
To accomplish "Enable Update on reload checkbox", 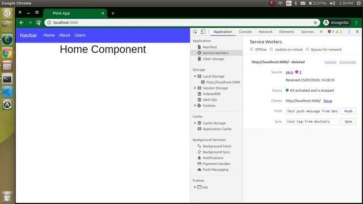I will click(271, 49).
